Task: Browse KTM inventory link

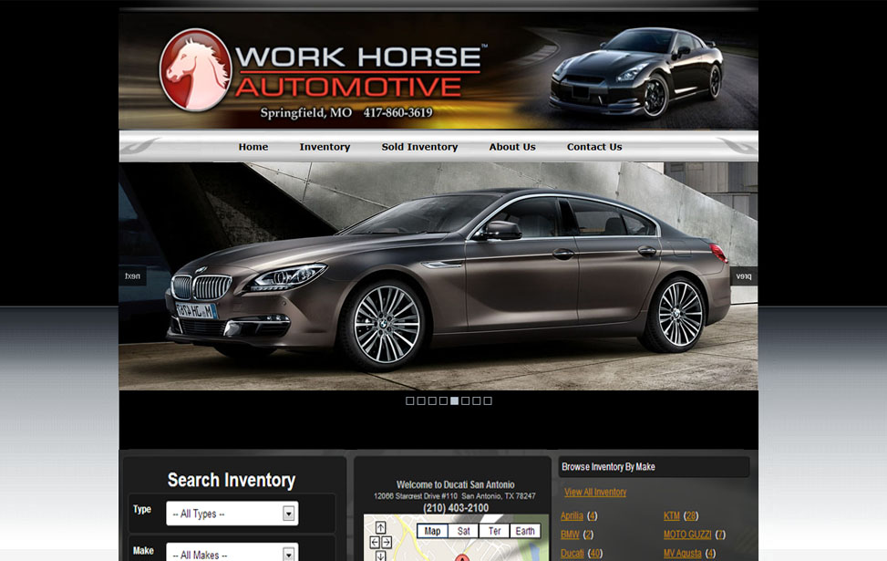Action: pyautogui.click(x=672, y=515)
